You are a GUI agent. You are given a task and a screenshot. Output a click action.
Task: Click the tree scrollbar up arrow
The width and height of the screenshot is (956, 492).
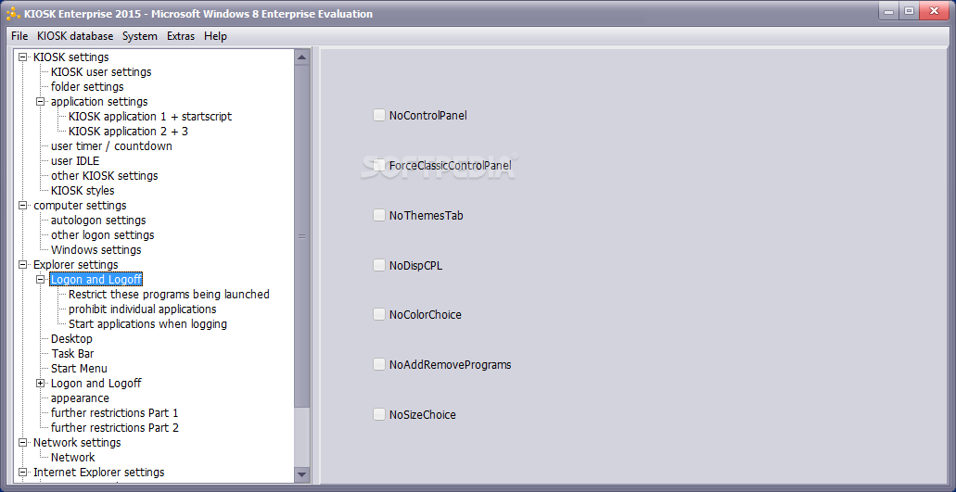tap(301, 57)
